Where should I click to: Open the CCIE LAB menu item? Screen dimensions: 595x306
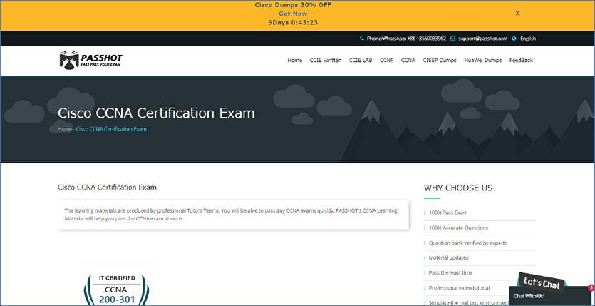361,60
